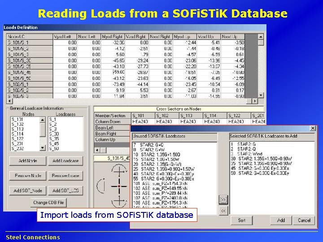Select loadcase S_50 in Loadcases list
The image size is (323, 242).
[54, 148]
